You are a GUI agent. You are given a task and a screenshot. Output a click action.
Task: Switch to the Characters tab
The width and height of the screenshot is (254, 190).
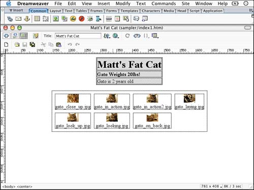point(151,11)
